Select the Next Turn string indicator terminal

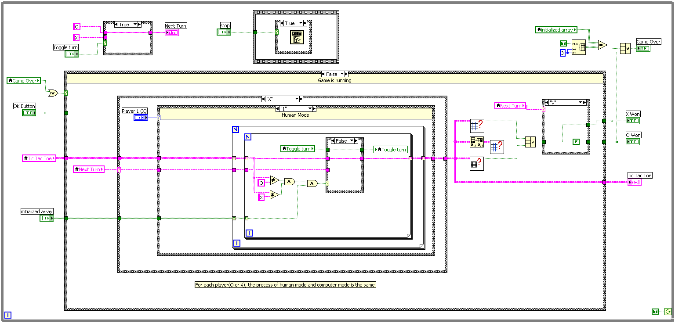pos(172,32)
